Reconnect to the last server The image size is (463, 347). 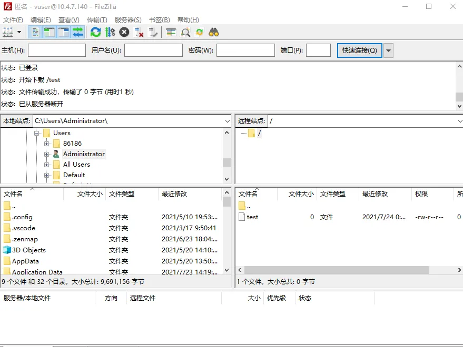(153, 32)
